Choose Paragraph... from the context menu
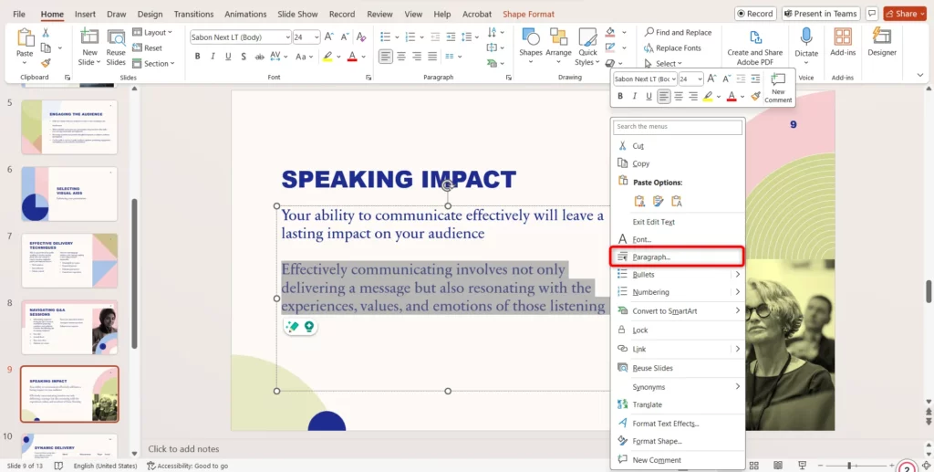934x472 pixels. click(x=651, y=257)
